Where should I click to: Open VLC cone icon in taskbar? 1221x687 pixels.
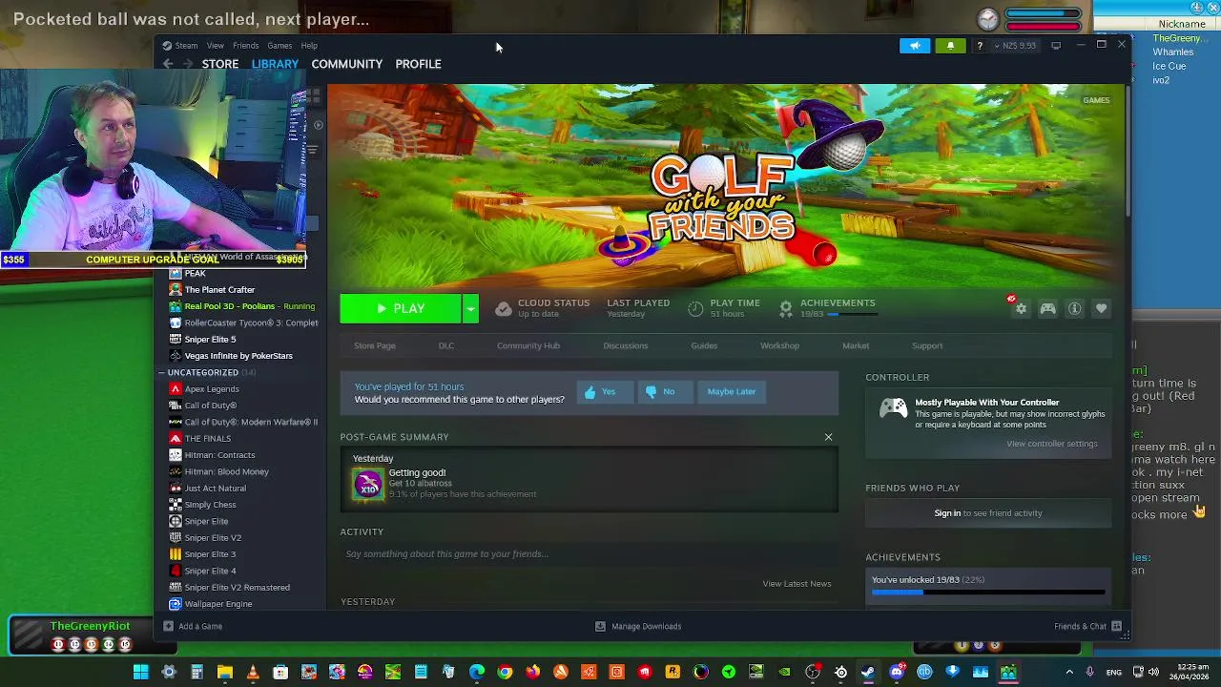pyautogui.click(x=253, y=673)
